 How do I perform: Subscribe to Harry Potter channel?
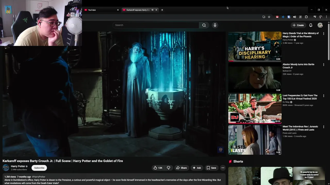tap(39, 168)
